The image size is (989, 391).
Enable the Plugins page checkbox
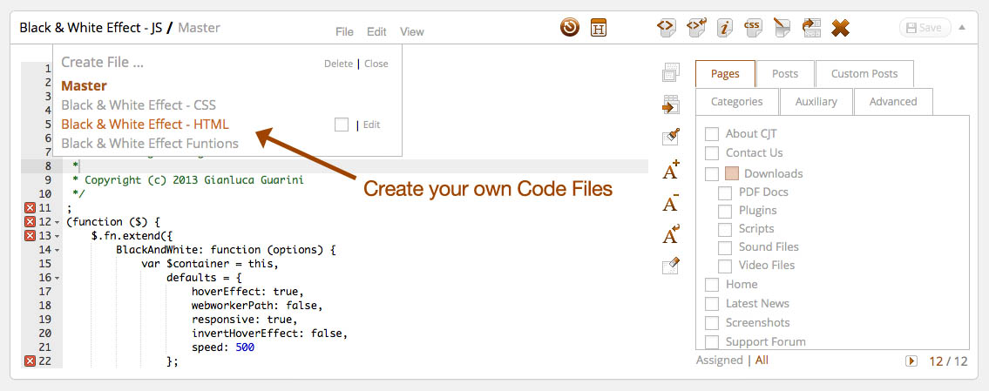click(725, 211)
